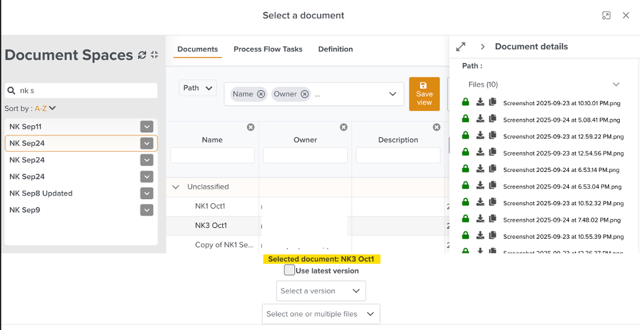This screenshot has height=330, width=640.
Task: Download Screenshot 2025-09-23 at 10.10.01 PM.png
Action: tap(480, 102)
